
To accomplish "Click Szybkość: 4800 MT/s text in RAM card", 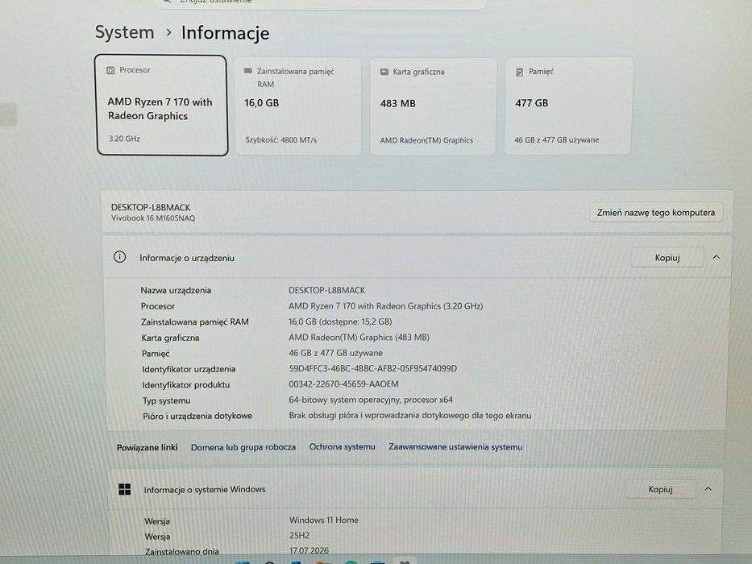I will click(281, 140).
